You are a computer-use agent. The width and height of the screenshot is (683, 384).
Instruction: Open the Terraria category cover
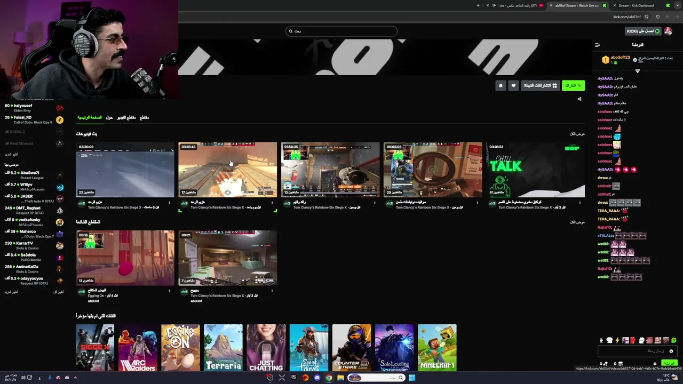[x=223, y=348]
